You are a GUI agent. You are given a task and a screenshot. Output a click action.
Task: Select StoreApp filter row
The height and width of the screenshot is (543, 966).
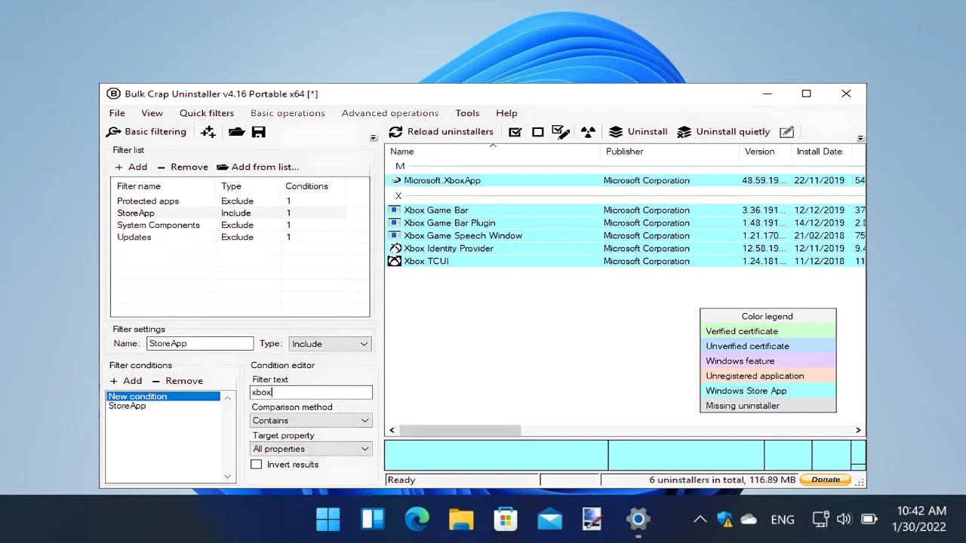click(229, 213)
